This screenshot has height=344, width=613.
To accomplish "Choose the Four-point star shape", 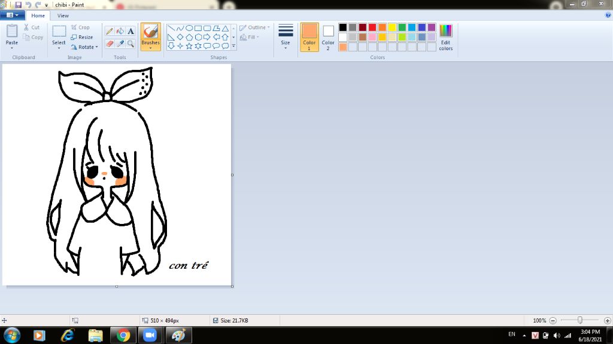I will point(180,46).
